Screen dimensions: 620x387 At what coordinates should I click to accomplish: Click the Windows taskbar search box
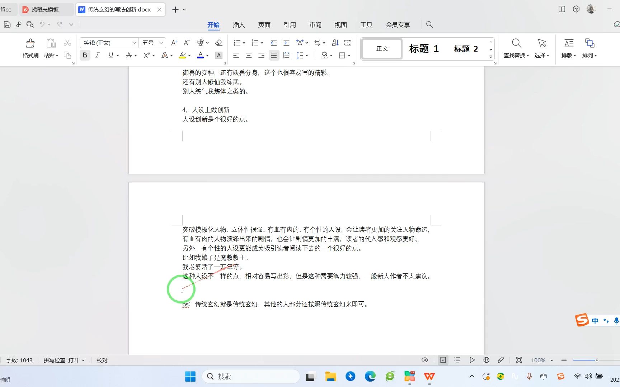click(251, 376)
